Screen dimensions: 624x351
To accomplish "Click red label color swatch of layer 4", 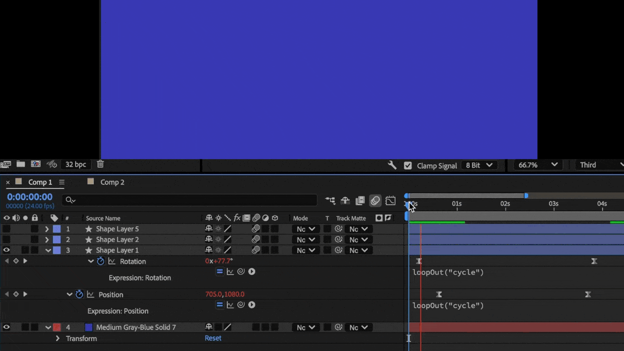I will coord(57,328).
